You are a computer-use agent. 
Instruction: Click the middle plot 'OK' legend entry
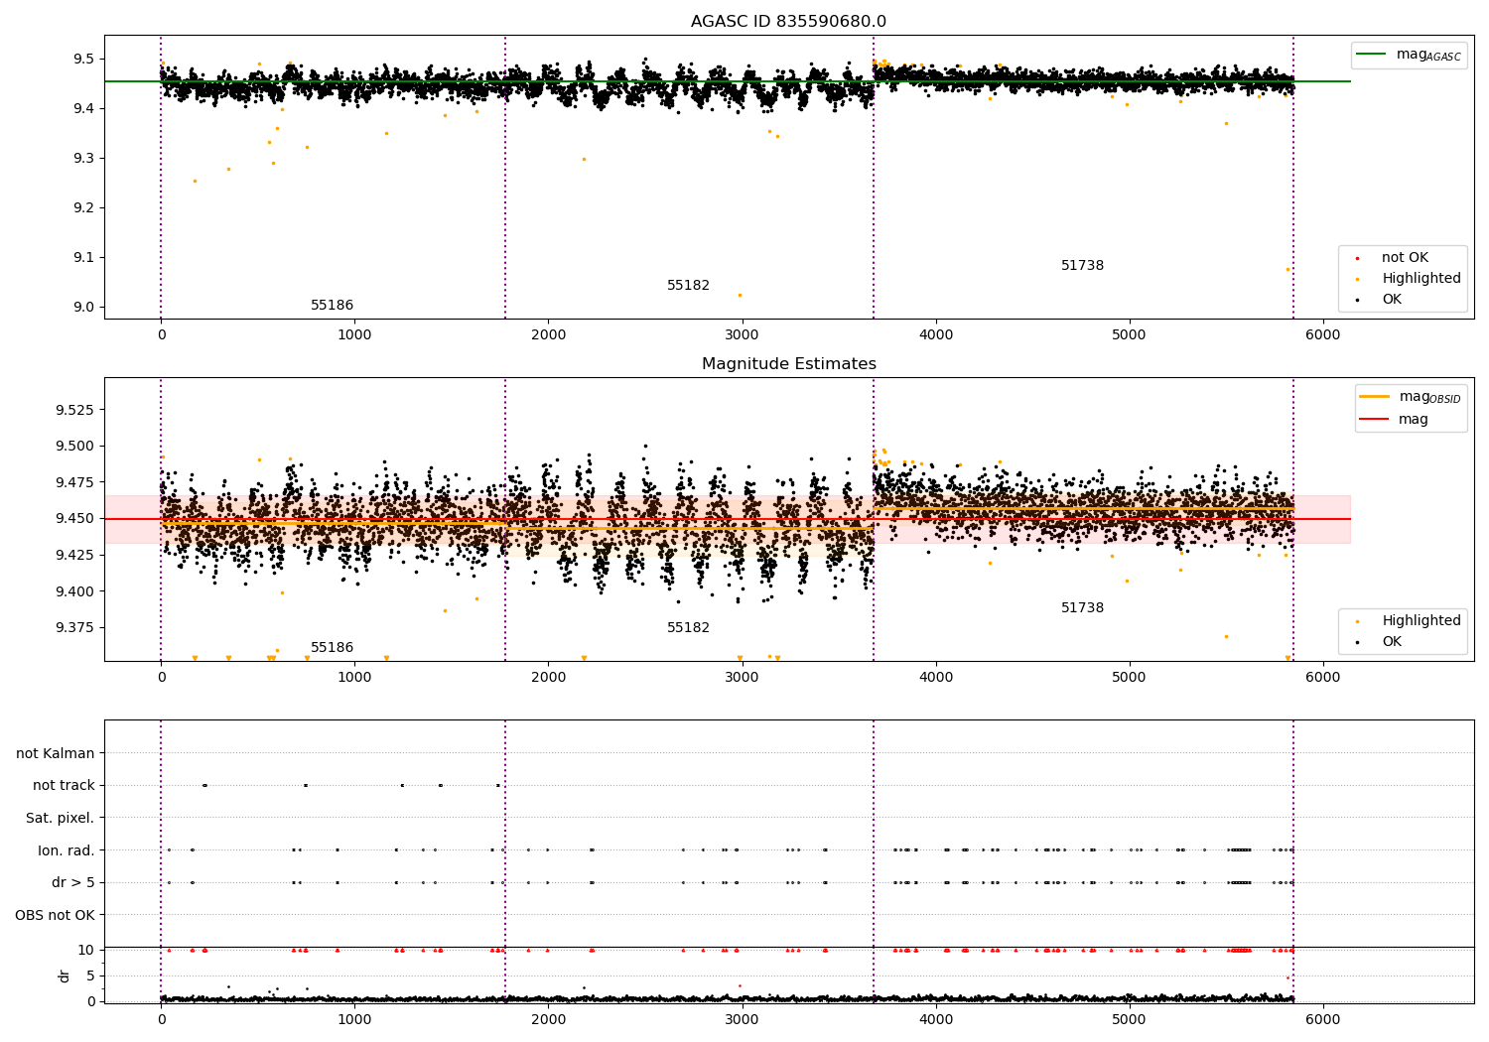[1392, 642]
